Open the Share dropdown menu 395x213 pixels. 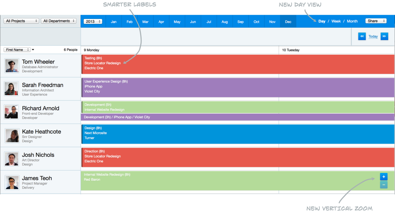[376, 21]
